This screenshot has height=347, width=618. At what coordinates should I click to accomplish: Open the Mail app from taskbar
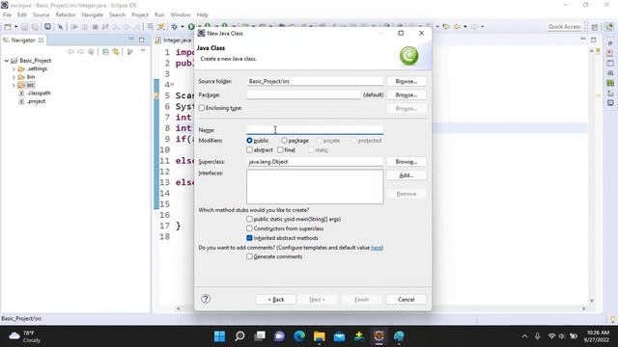coord(339,336)
